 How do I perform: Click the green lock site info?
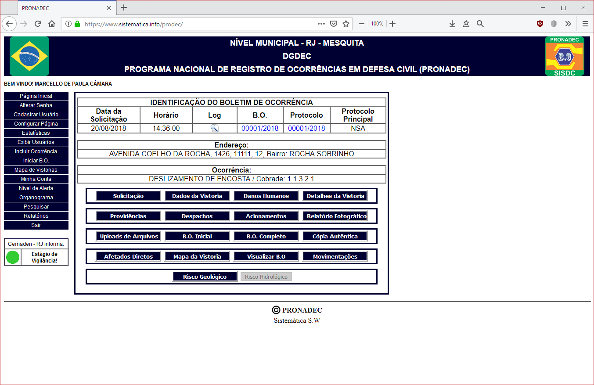[x=77, y=24]
